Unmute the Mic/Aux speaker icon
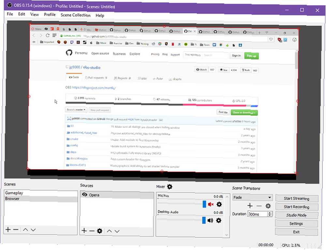The height and width of the screenshot is (250, 326). [211, 204]
